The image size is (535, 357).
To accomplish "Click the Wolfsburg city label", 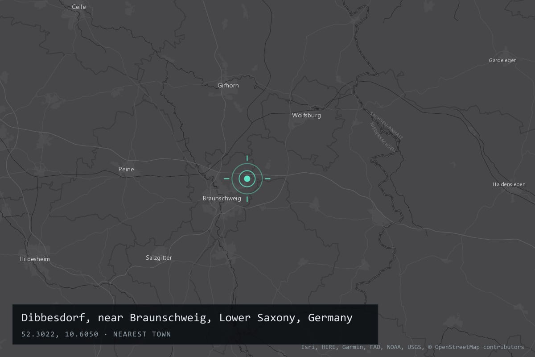I will [306, 115].
